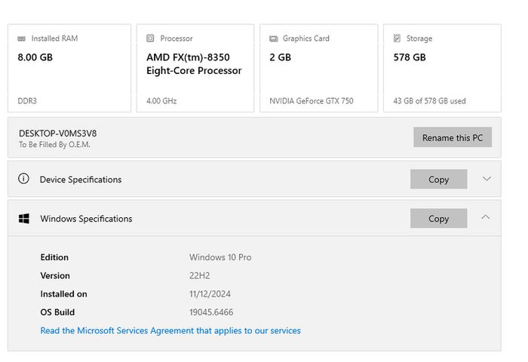Select the 578 GB storage value
528x362 pixels.
point(410,57)
